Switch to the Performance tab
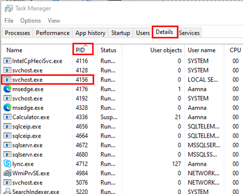The height and width of the screenshot is (194, 243). [53, 33]
